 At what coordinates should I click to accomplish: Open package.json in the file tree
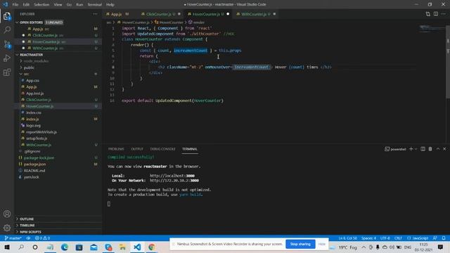pyautogui.click(x=34, y=164)
